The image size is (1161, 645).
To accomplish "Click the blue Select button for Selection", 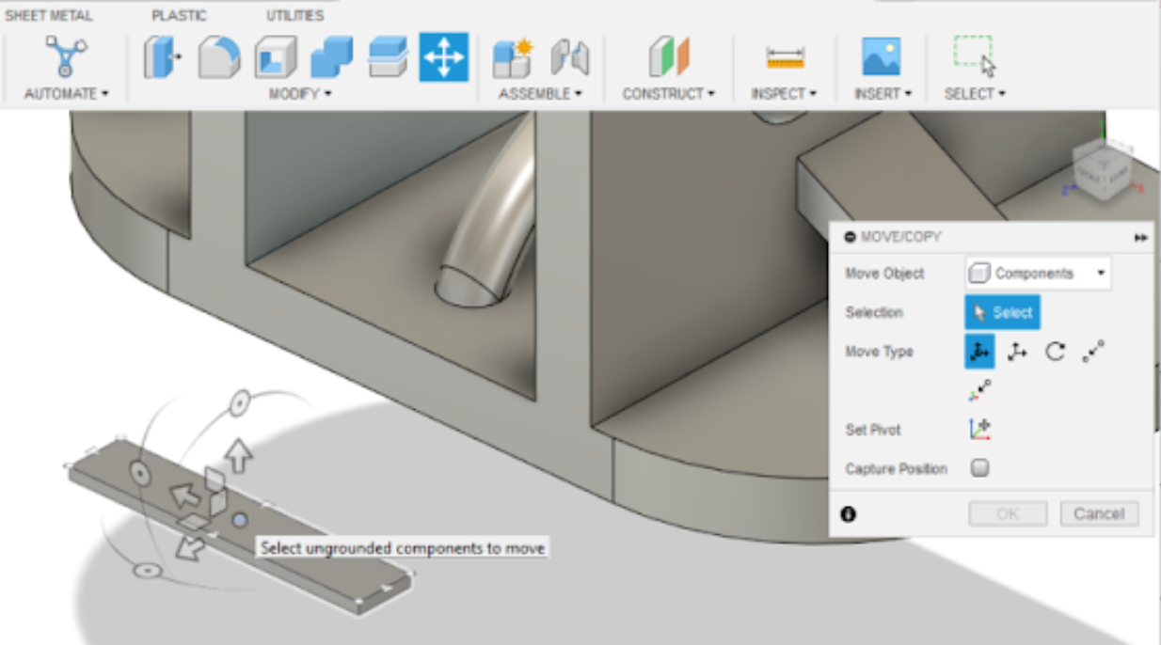I will (x=1002, y=313).
